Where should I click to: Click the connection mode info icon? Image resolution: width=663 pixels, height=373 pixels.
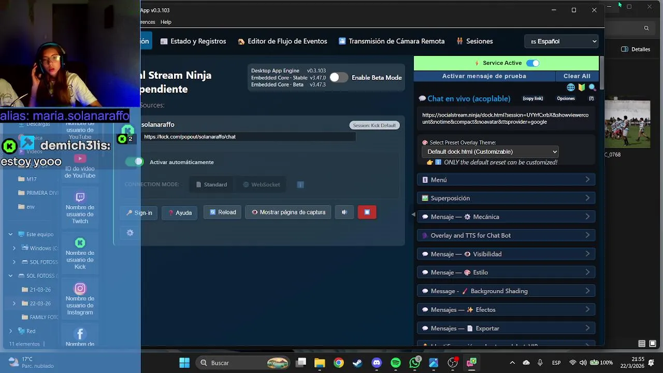(300, 184)
